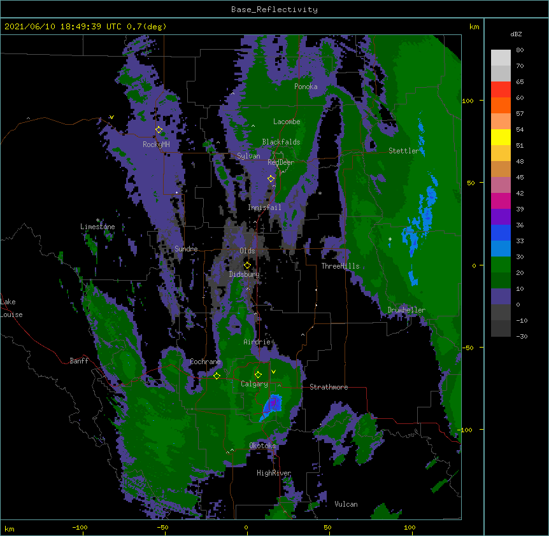This screenshot has width=549, height=536.
Task: Pick the orange 57-60 dBZ legend swatch
Action: (x=501, y=105)
